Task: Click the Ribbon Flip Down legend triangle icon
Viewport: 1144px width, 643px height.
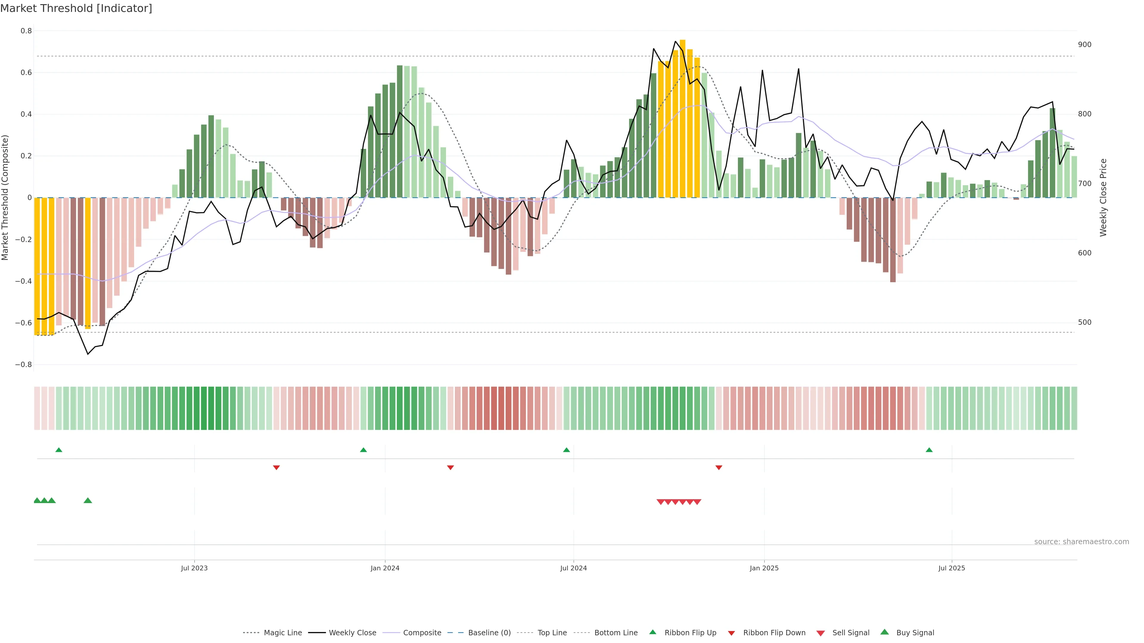Action: [731, 633]
